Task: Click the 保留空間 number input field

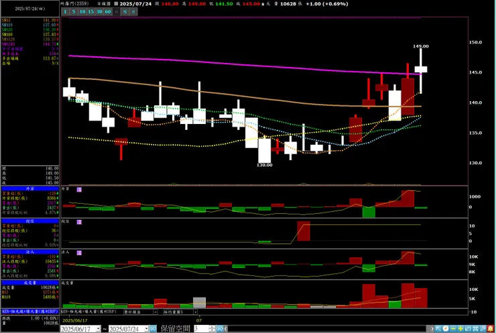Action: point(201,329)
